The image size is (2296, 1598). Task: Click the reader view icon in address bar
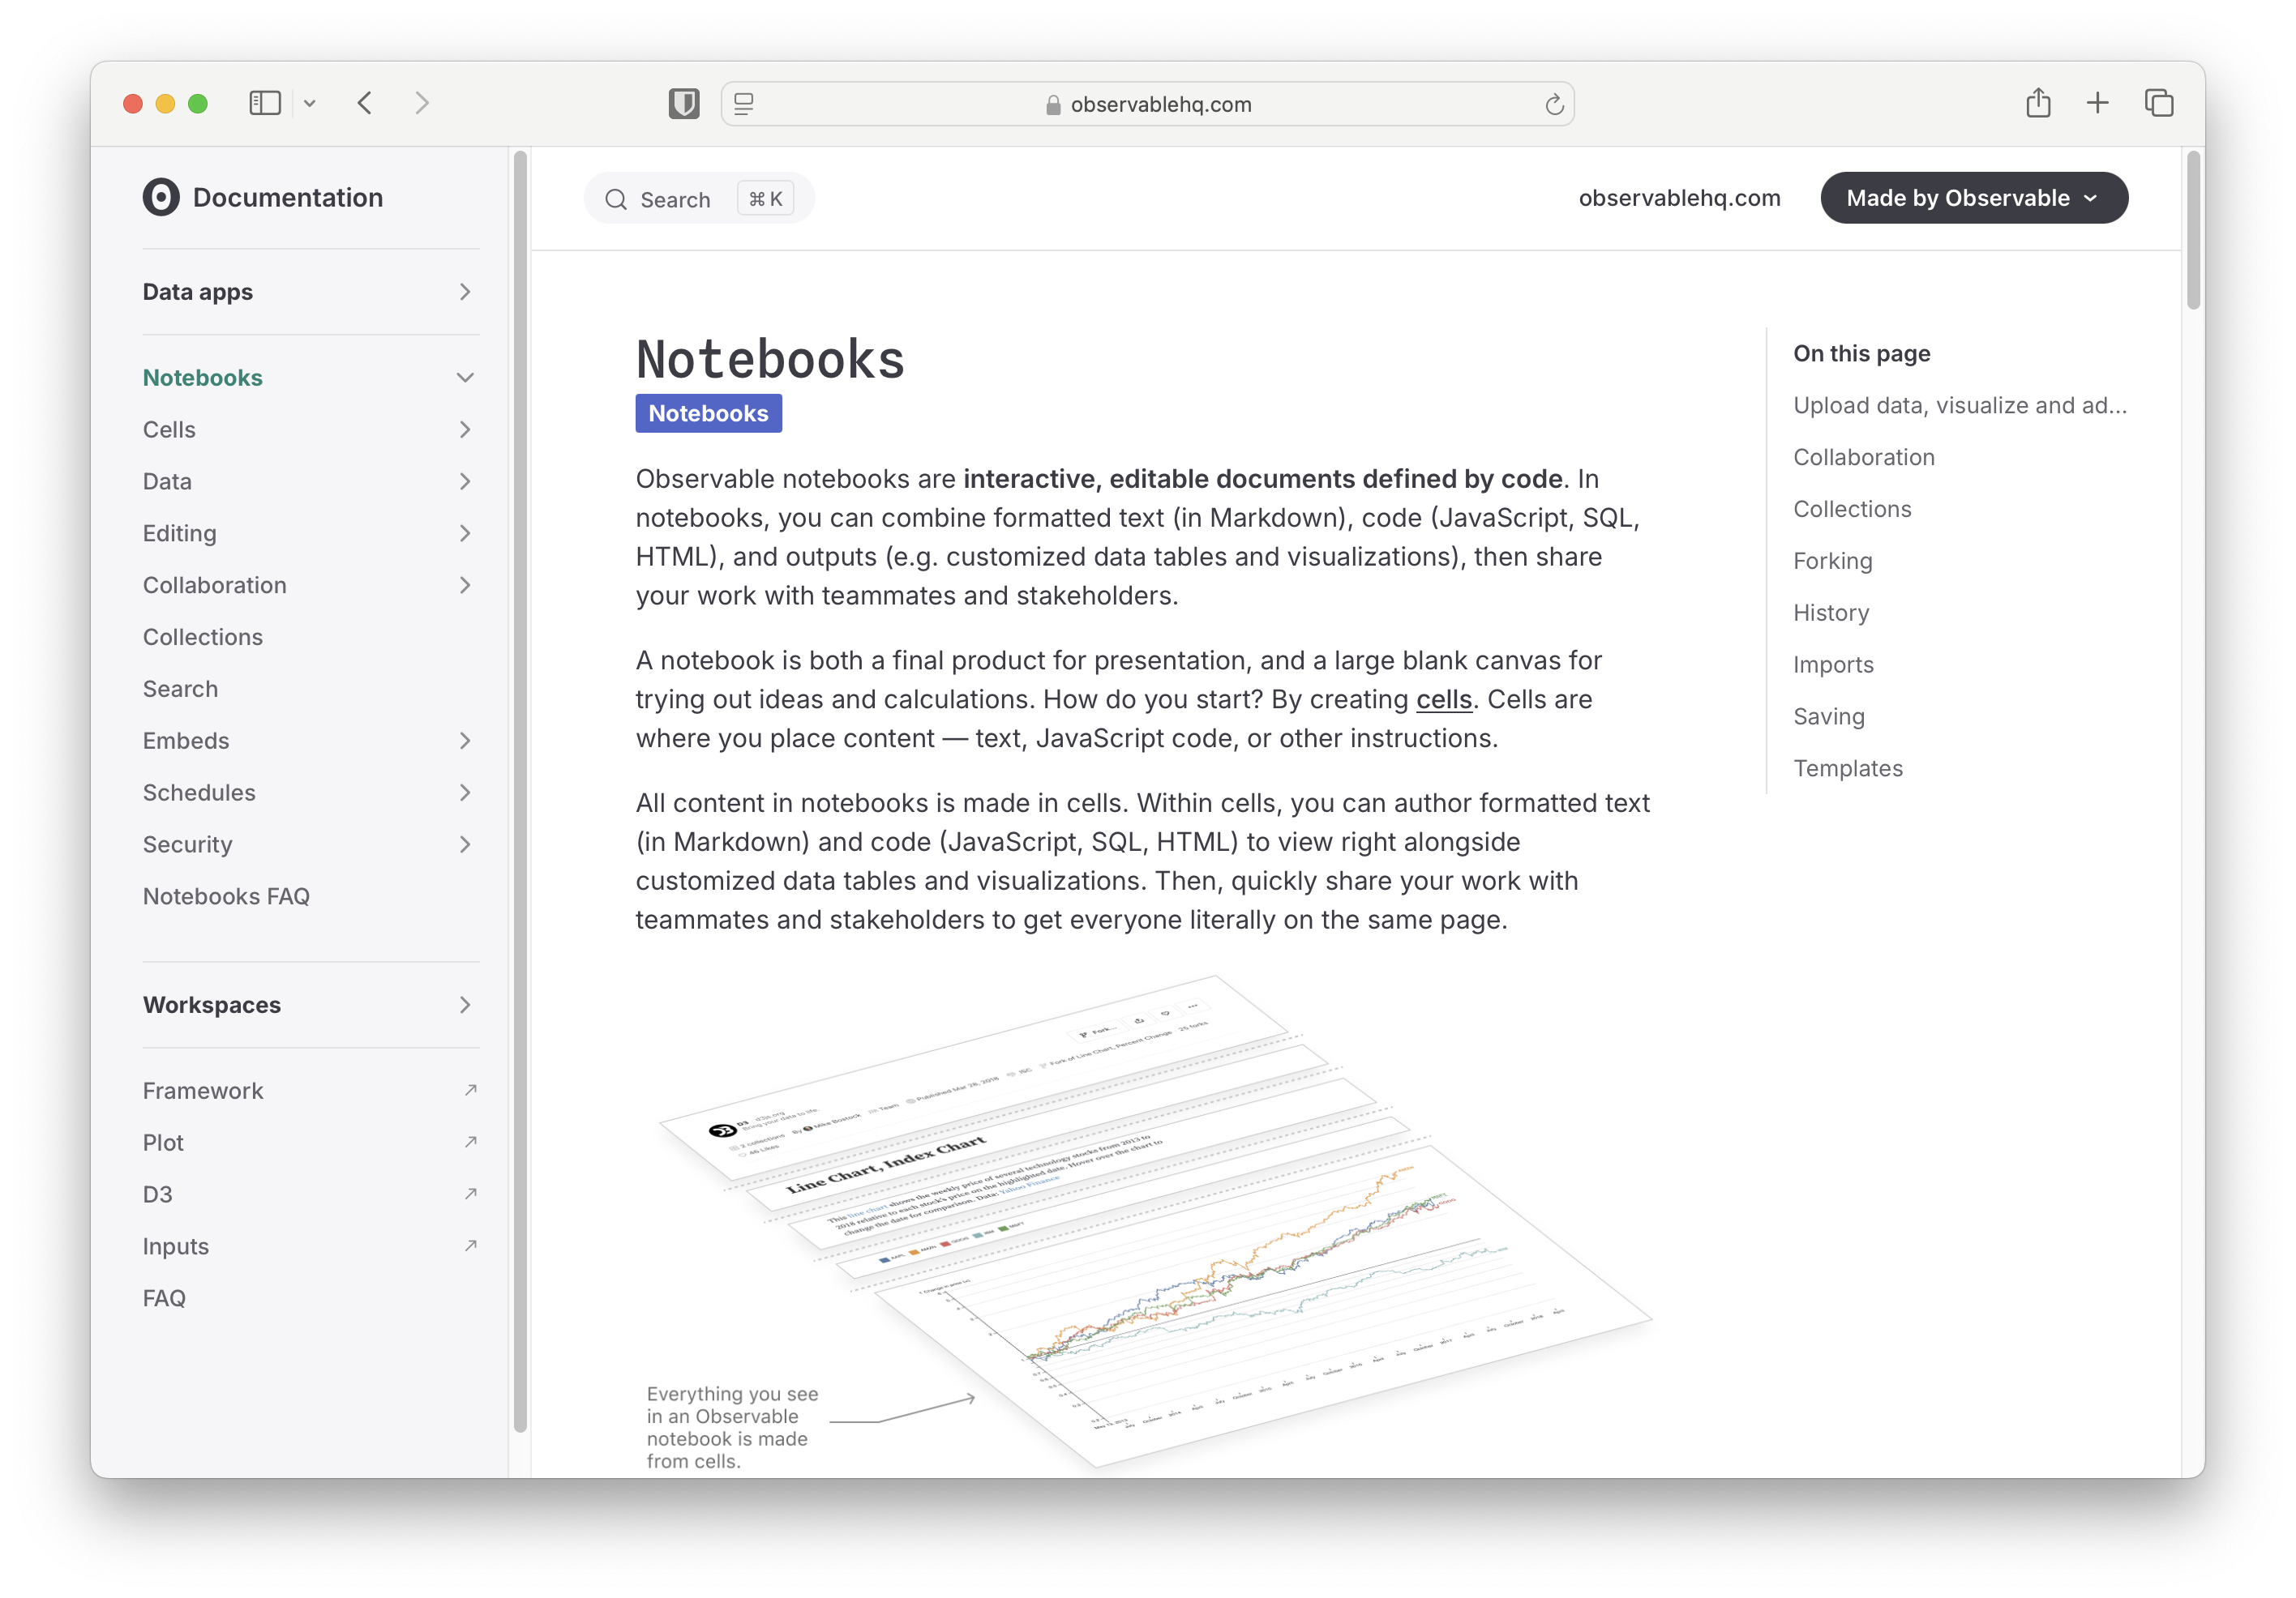pyautogui.click(x=744, y=104)
